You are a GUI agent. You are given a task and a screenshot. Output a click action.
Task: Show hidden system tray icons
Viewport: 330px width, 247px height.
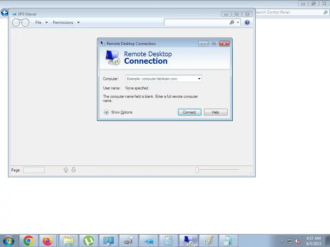[x=282, y=241]
